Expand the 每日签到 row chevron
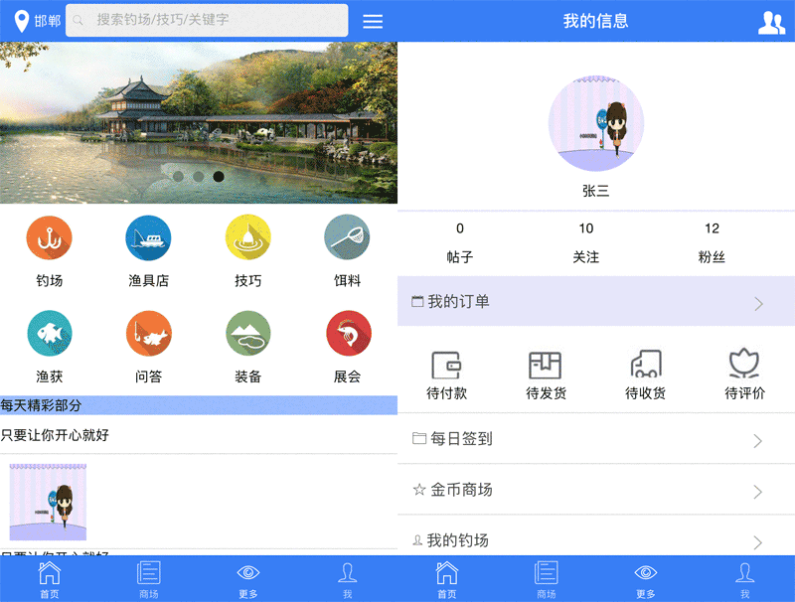This screenshot has height=602, width=795. coord(758,440)
